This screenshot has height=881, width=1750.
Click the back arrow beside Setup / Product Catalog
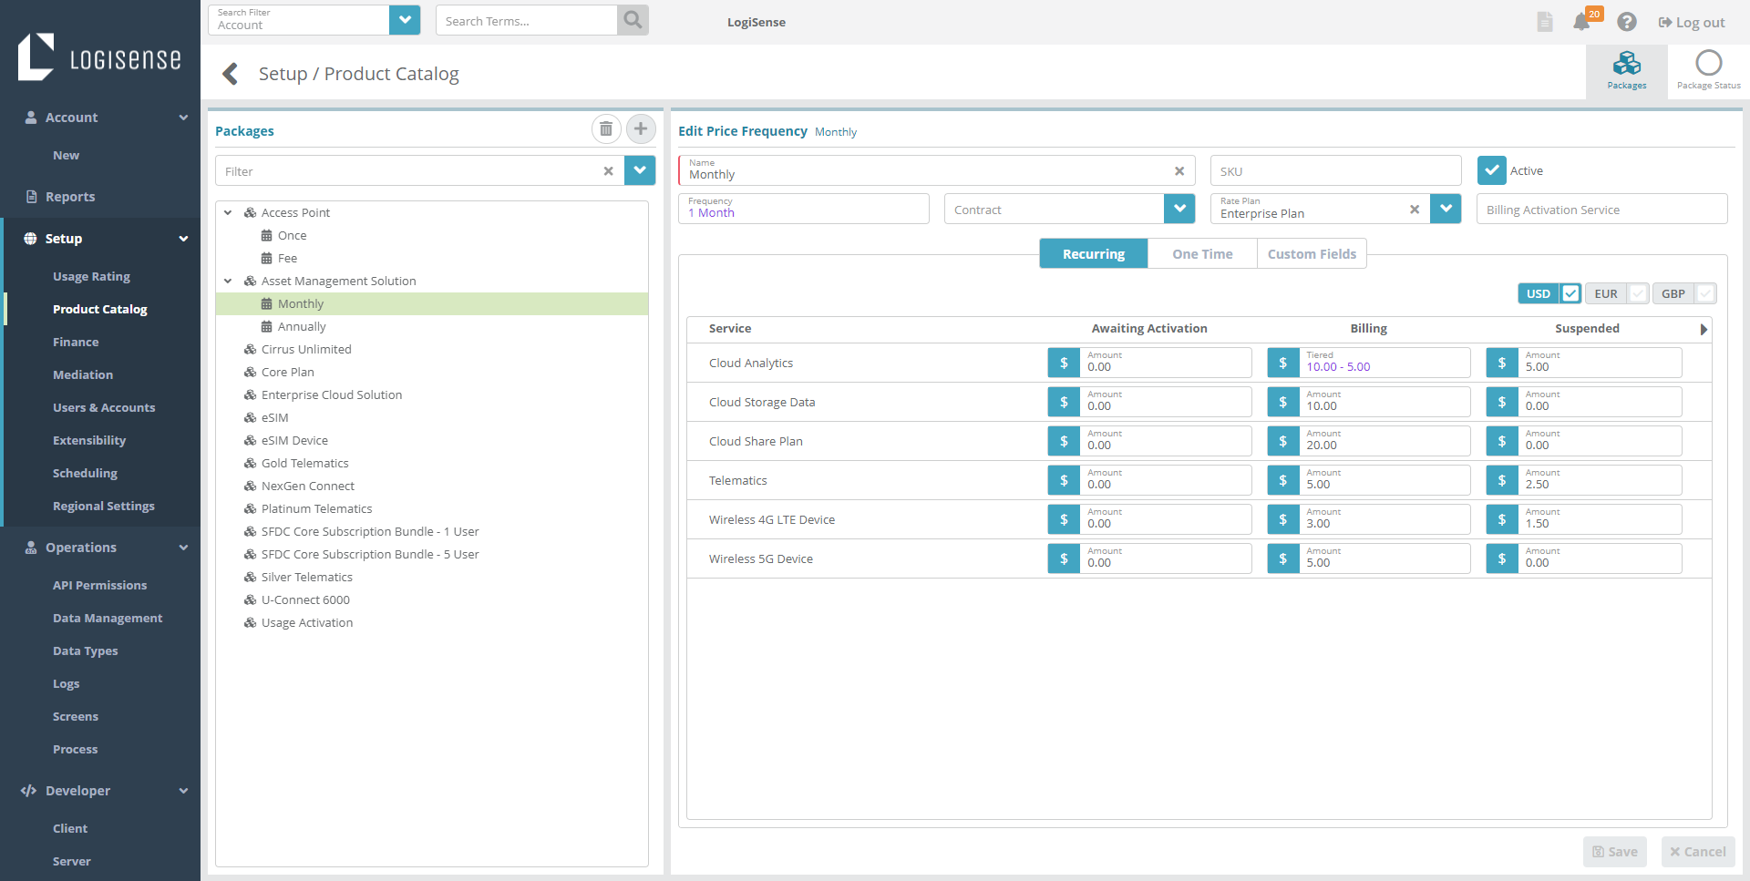[x=231, y=74]
